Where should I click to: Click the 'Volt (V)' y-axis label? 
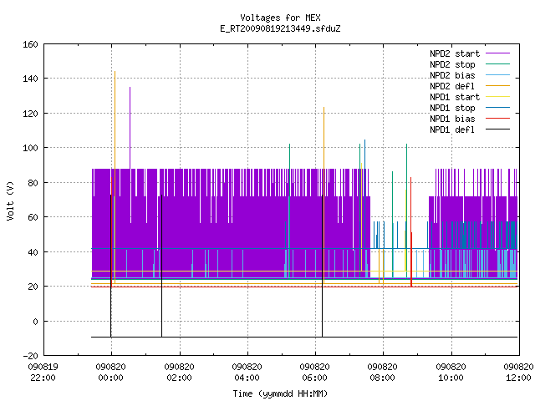point(10,200)
